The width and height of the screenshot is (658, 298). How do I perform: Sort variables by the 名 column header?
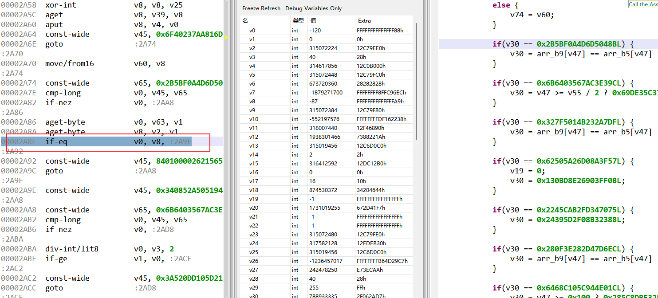(x=245, y=21)
